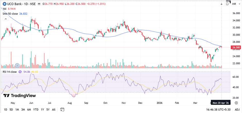Click the dividend 'D' marker on chart
This screenshot has height=113, width=242.
click(x=18, y=65)
